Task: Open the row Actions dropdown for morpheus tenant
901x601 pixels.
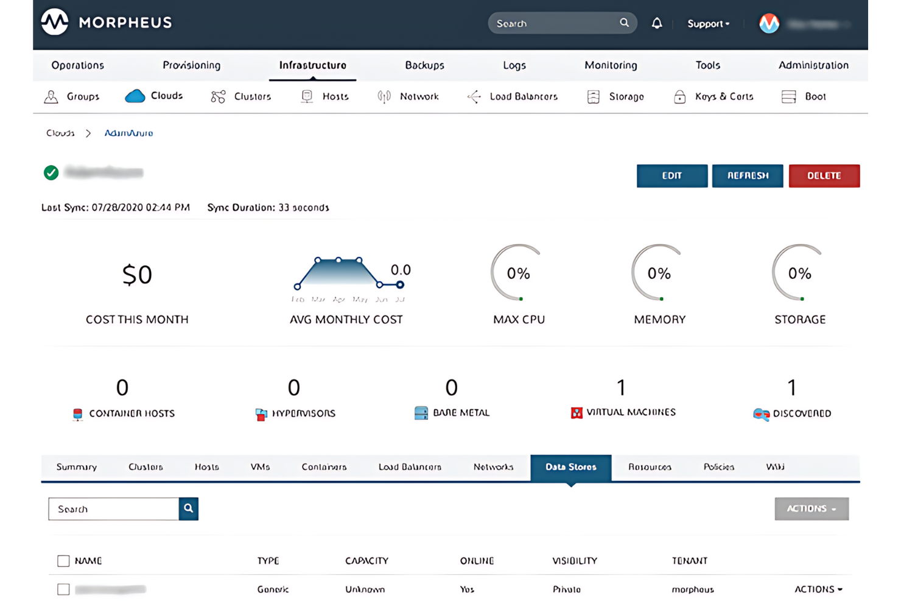Action: tap(818, 589)
